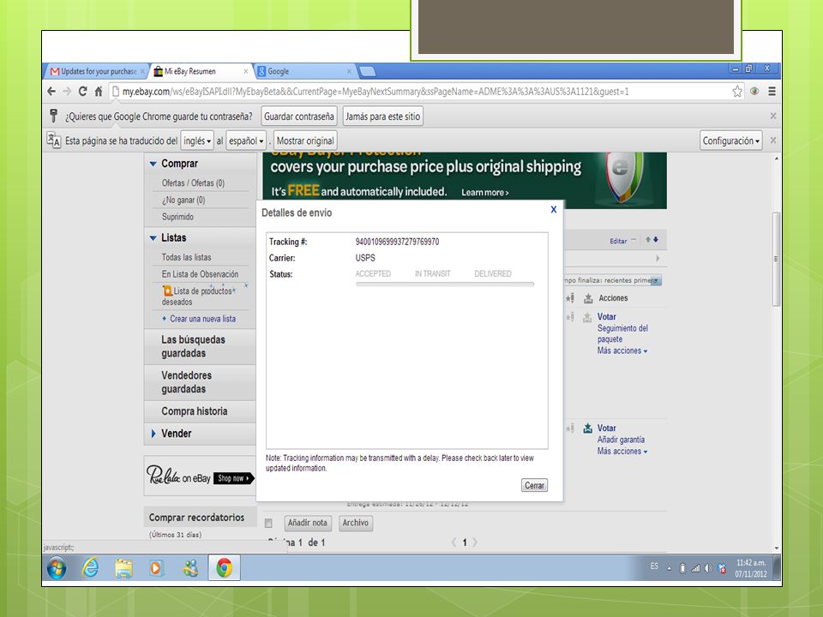Click Crear una nueva lista link
This screenshot has width=823, height=617.
tap(202, 319)
